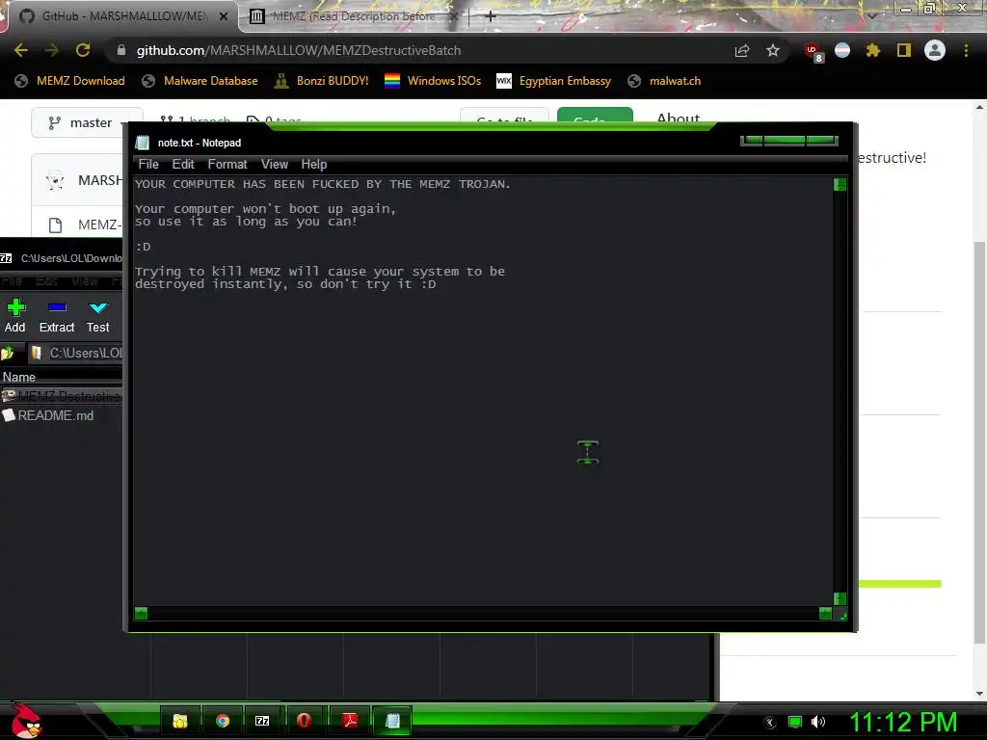Viewport: 987px width, 740px height.
Task: Click the Notepad vertical scroll up arrow
Action: (x=840, y=184)
